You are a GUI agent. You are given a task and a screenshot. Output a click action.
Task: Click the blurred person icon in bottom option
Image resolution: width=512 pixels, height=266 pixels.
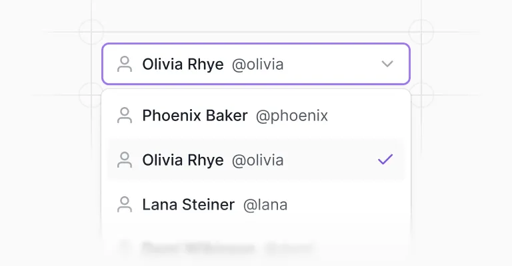pyautogui.click(x=125, y=248)
